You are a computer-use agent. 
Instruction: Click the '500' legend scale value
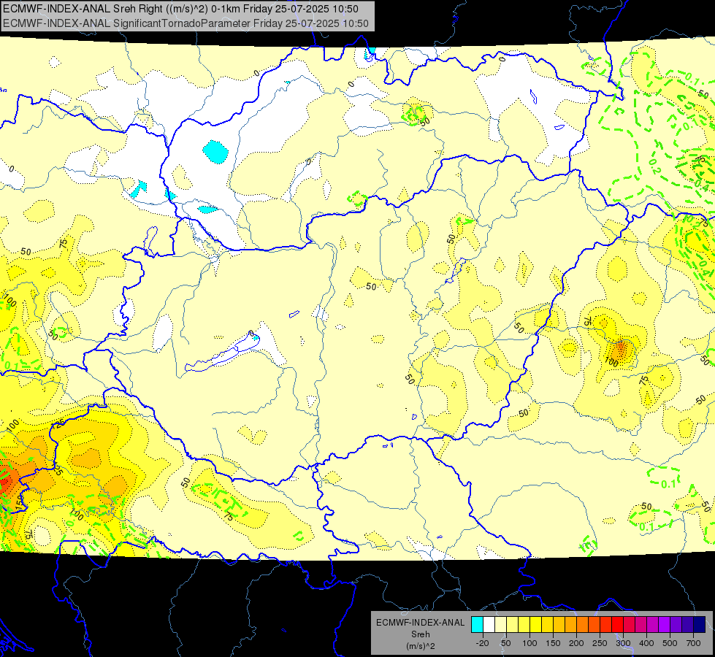click(670, 643)
